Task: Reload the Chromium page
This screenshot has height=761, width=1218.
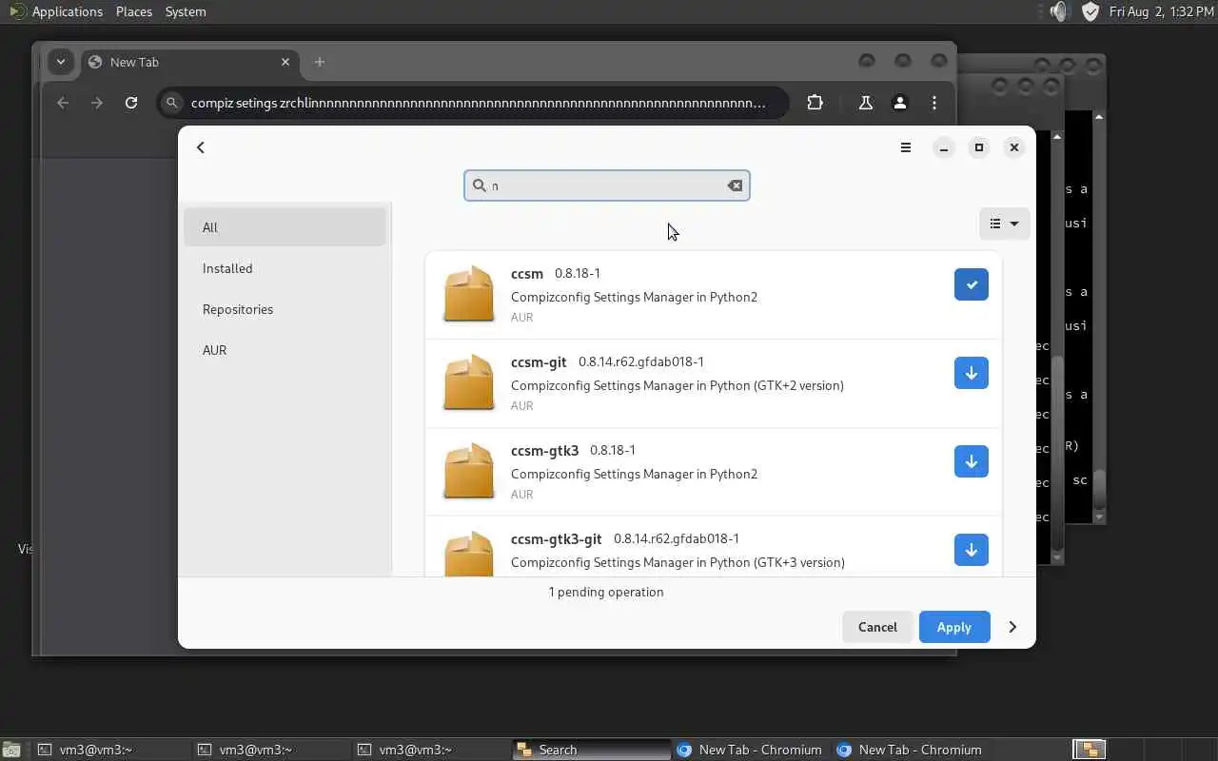Action: click(131, 103)
